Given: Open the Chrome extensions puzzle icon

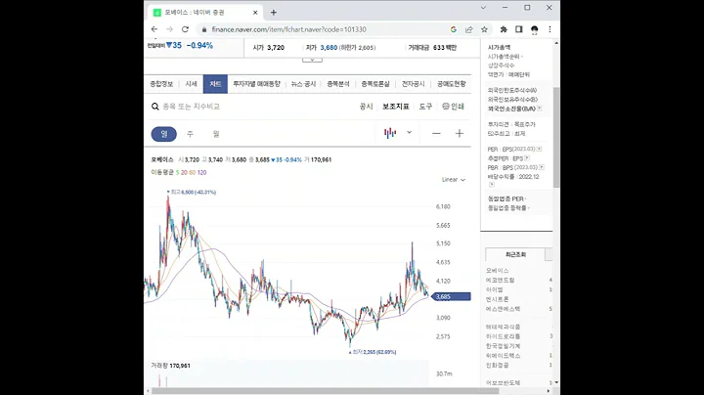Looking at the screenshot, I should (504, 29).
